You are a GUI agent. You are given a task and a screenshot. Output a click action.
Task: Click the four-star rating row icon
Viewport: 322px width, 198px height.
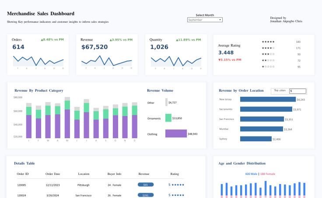coord(268,48)
